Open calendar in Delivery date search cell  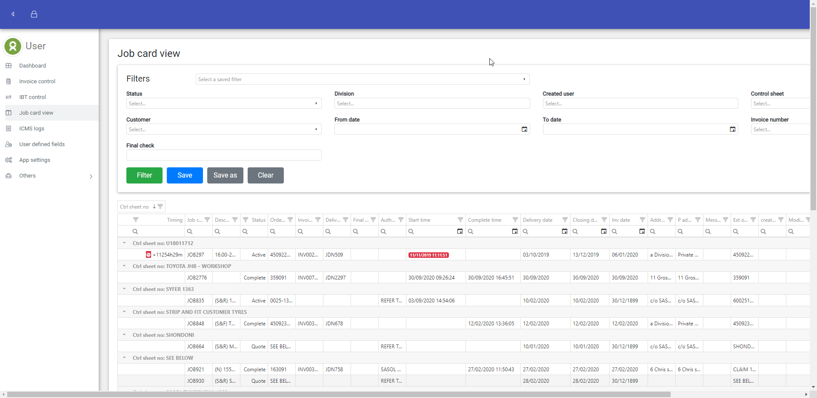(564, 231)
